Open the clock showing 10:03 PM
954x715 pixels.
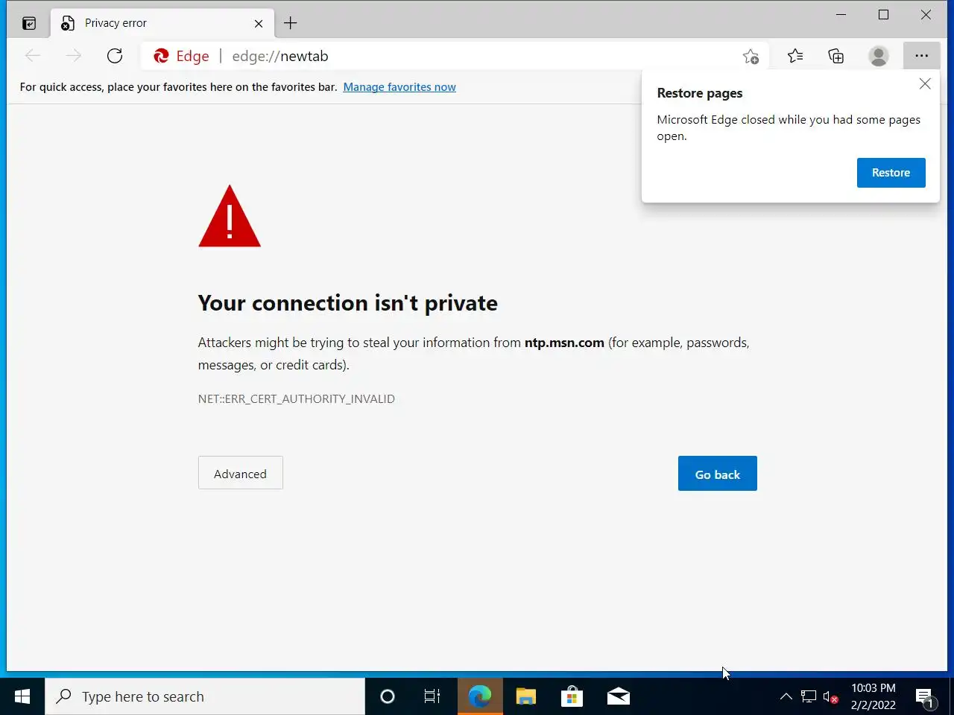click(x=874, y=696)
